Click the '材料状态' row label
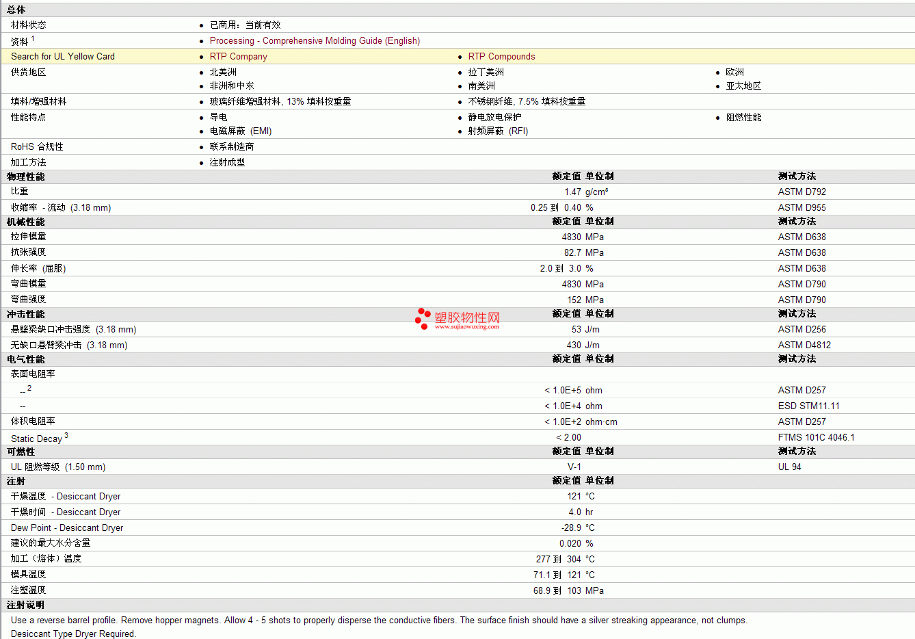This screenshot has width=915, height=639. [x=29, y=25]
